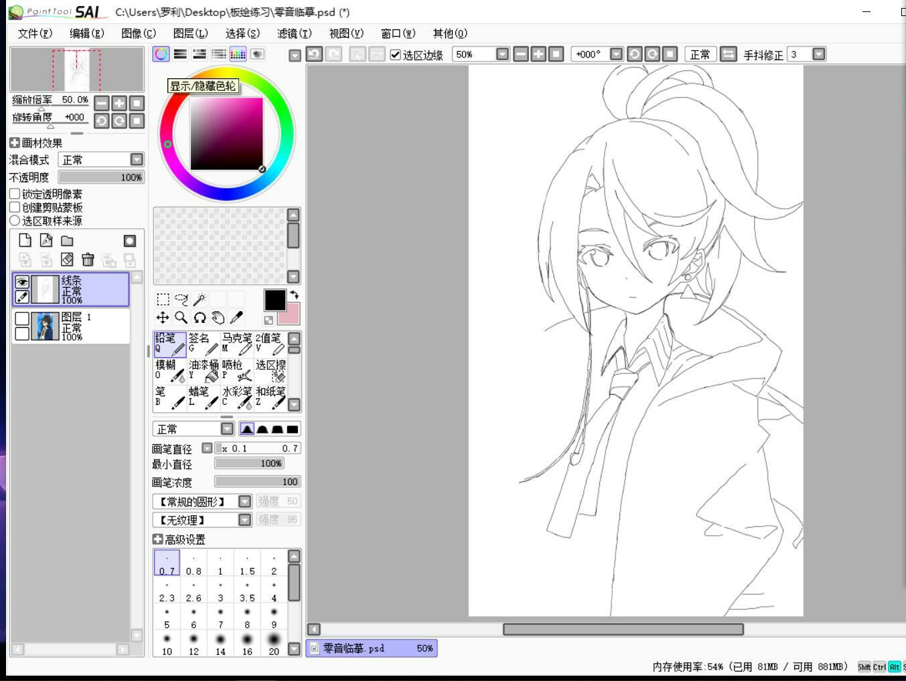Open the 图层(L) menu
Viewport: 906px width, 681px height.
190,33
